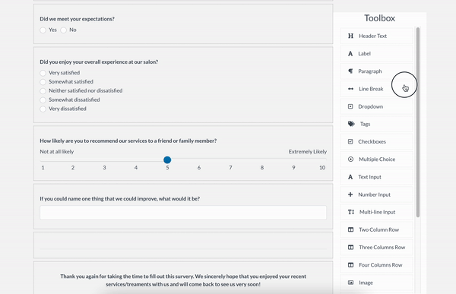Click the Three Columns Row columns icon
Image resolution: width=456 pixels, height=294 pixels.
click(x=350, y=248)
